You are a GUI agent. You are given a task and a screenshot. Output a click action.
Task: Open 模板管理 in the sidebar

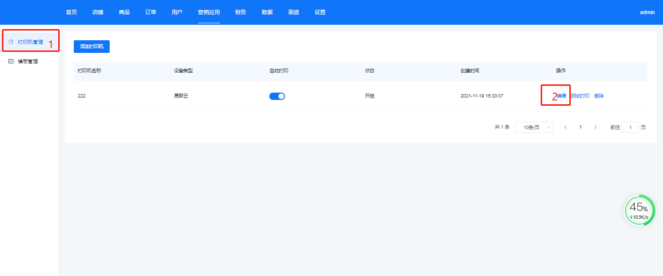(28, 62)
